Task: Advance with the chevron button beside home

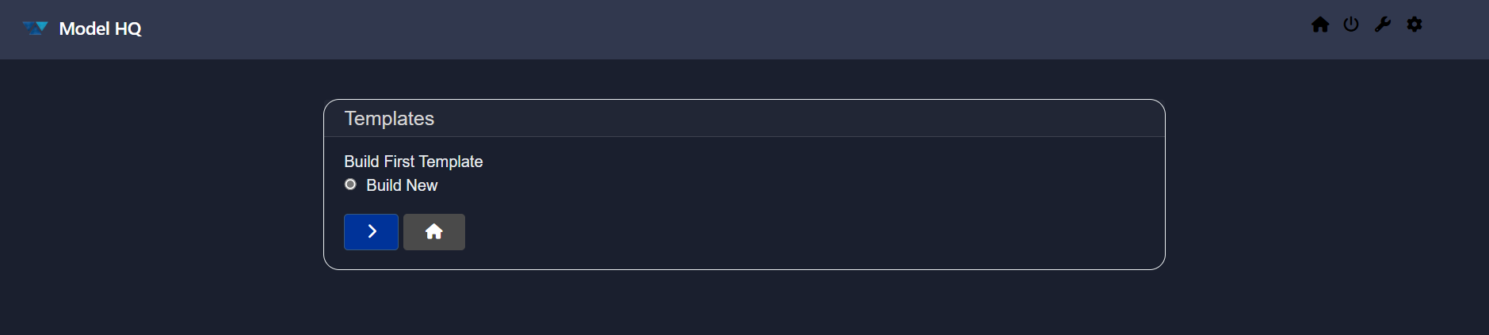Action: (x=371, y=232)
